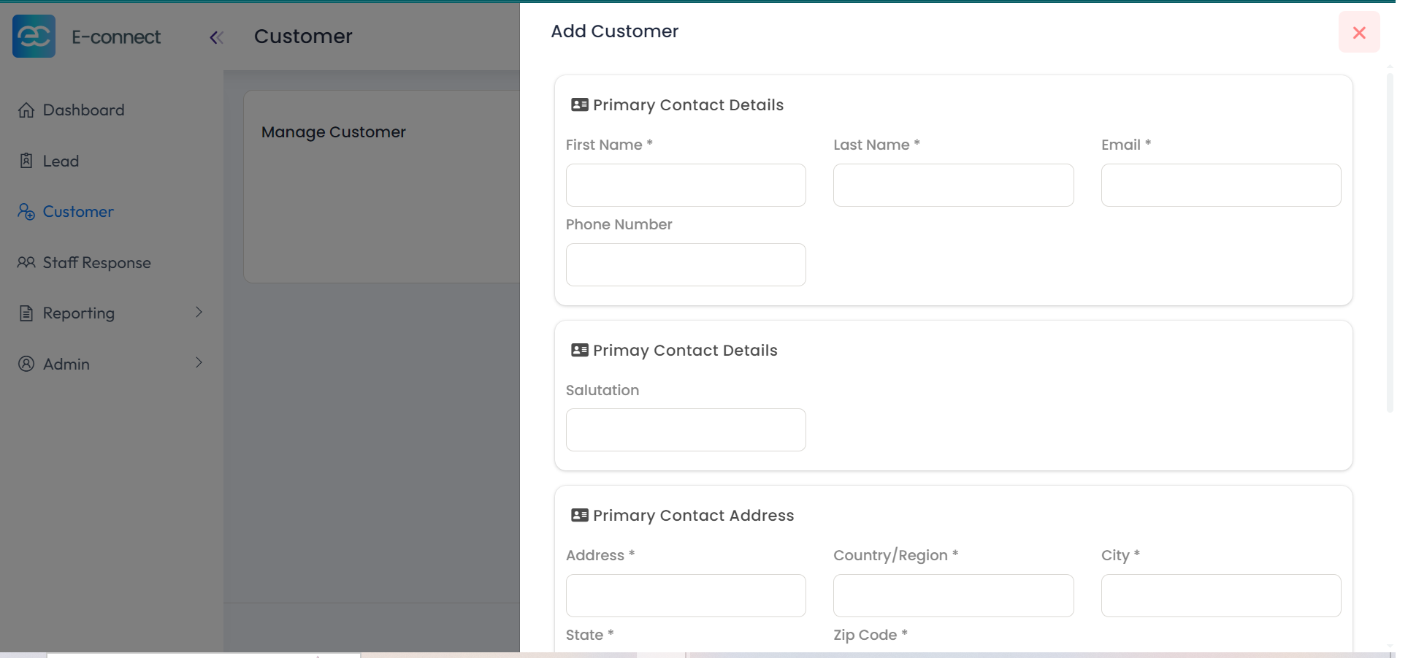Image resolution: width=1408 pixels, height=672 pixels.
Task: Select the Phone Number text box
Action: point(685,264)
